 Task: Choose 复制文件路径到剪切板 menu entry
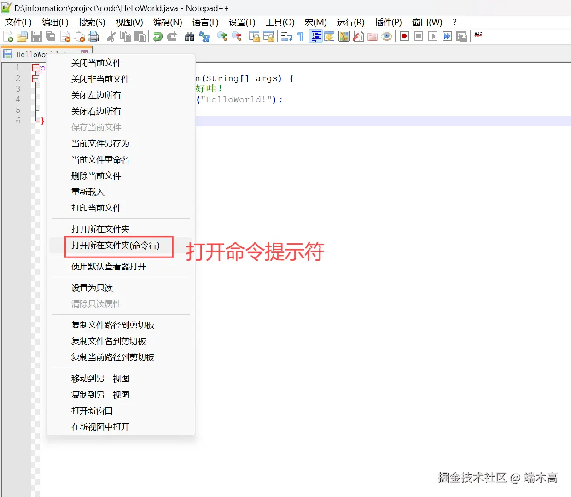tap(112, 325)
